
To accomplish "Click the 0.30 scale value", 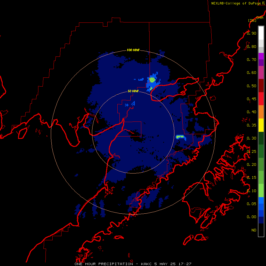I will tap(252, 138).
